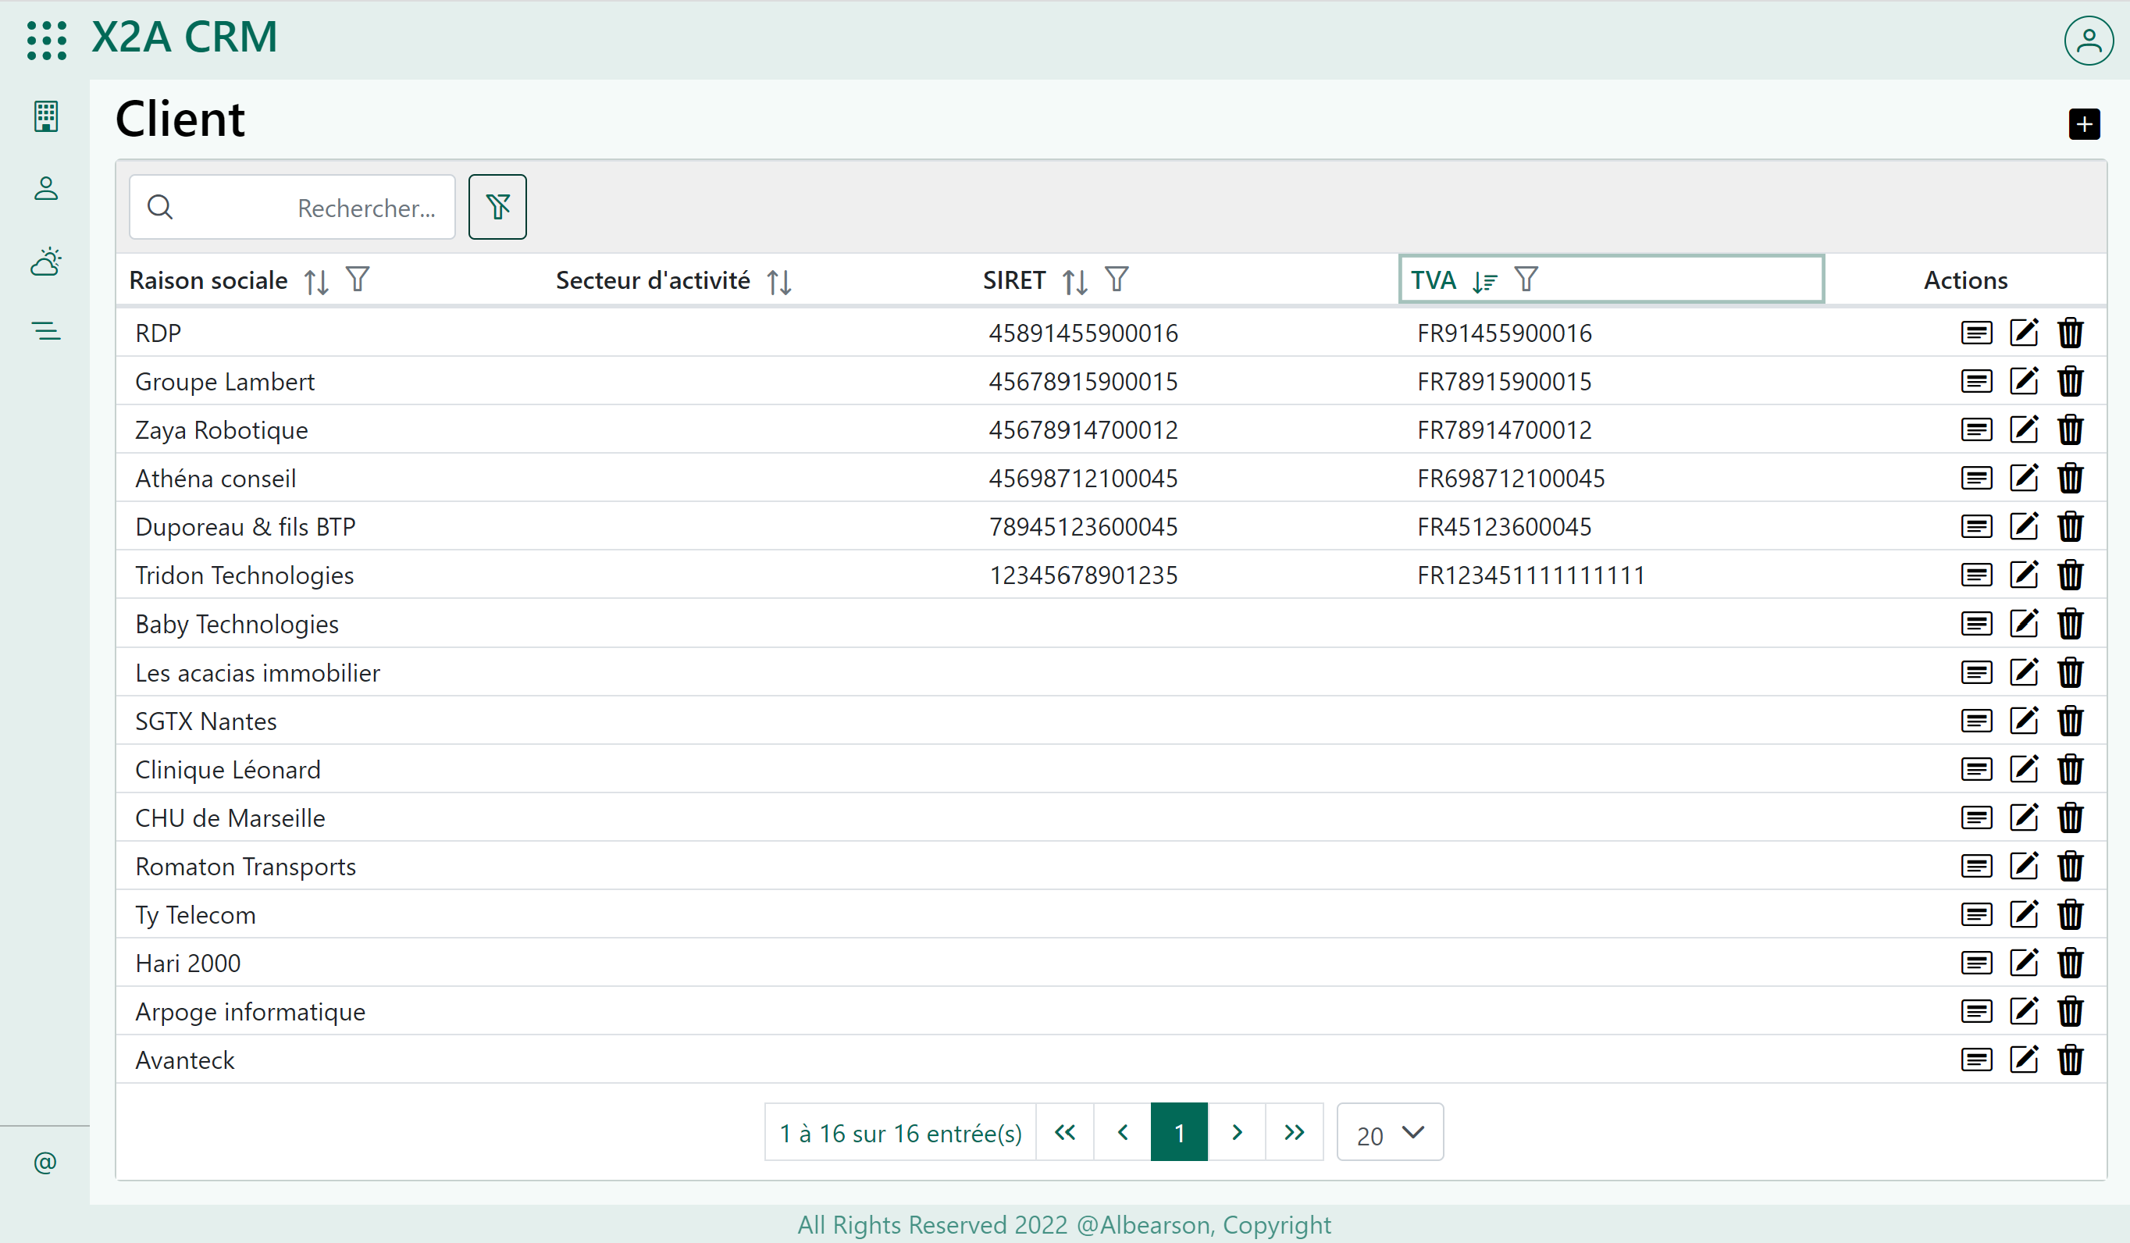Image resolution: width=2130 pixels, height=1243 pixels.
Task: Click the list lines sidebar icon
Action: coord(45,330)
